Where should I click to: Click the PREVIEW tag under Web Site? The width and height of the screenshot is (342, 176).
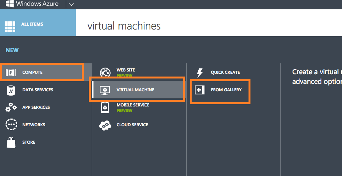point(125,76)
